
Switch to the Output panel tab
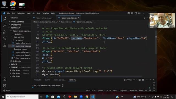click(48, 80)
